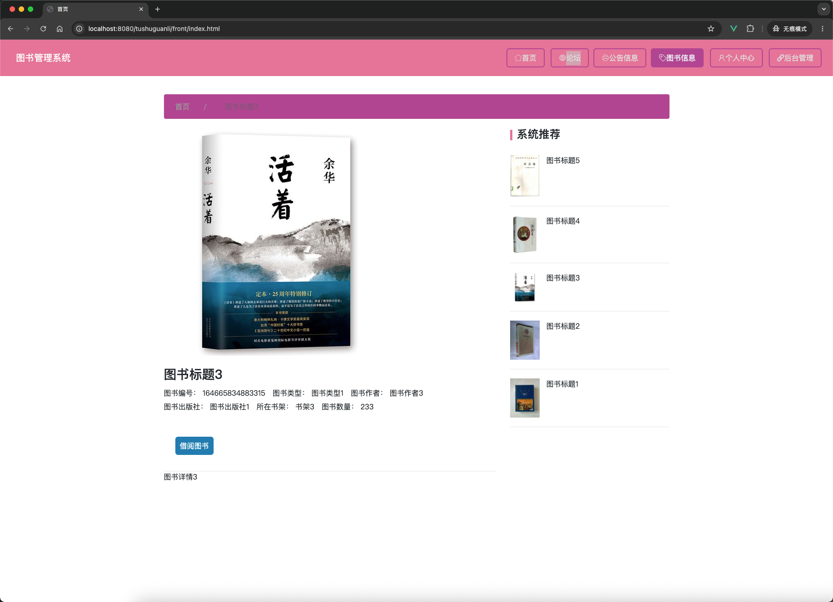Click the 借阅图书 button
The image size is (833, 602).
point(194,446)
